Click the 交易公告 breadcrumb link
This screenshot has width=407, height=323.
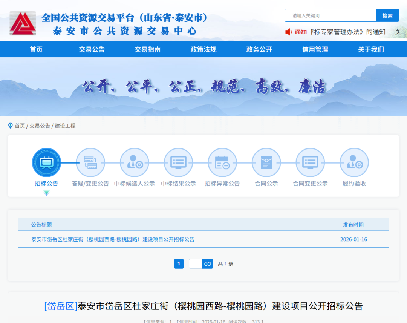pyautogui.click(x=40, y=126)
